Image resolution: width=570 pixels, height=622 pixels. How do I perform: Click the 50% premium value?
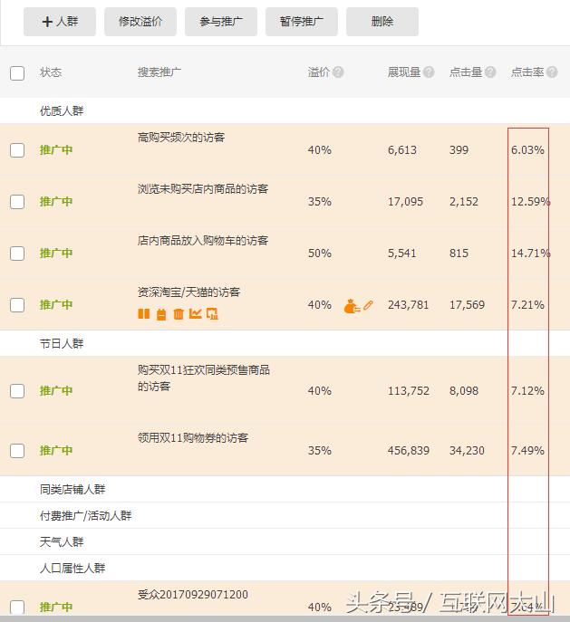point(320,254)
